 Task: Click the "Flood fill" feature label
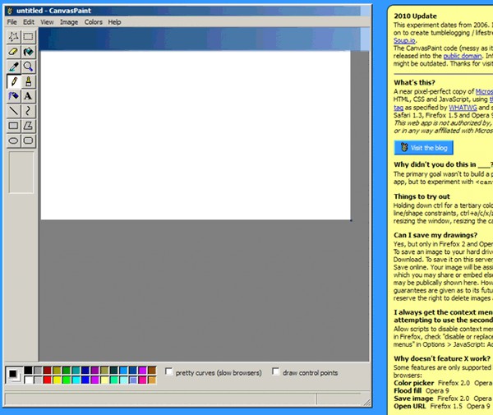[x=408, y=390]
